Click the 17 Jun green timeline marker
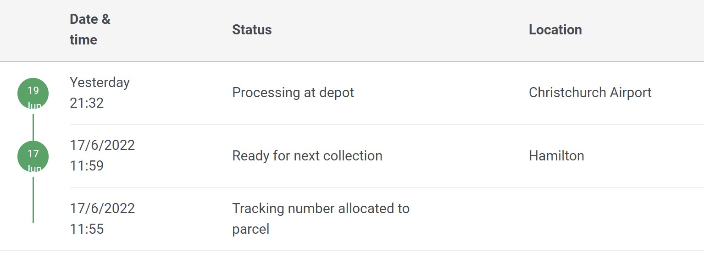Screen dimensions: 704x253 click(33, 156)
